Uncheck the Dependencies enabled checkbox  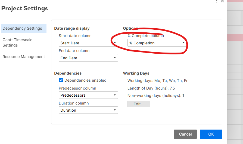(x=61, y=80)
